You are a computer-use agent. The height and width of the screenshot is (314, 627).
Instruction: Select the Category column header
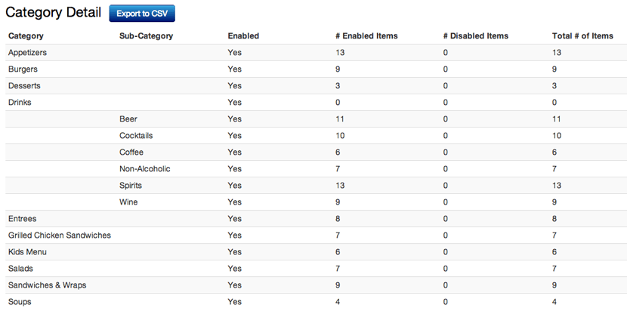point(26,36)
